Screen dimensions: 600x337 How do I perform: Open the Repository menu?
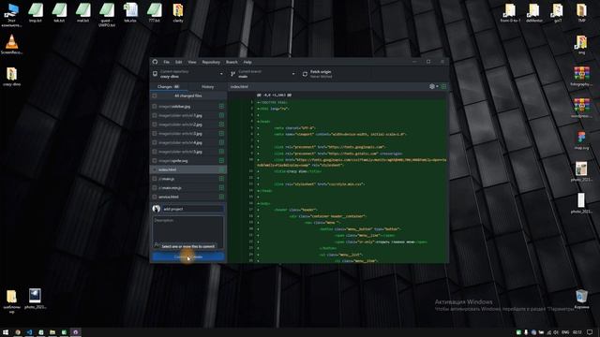[x=211, y=62]
